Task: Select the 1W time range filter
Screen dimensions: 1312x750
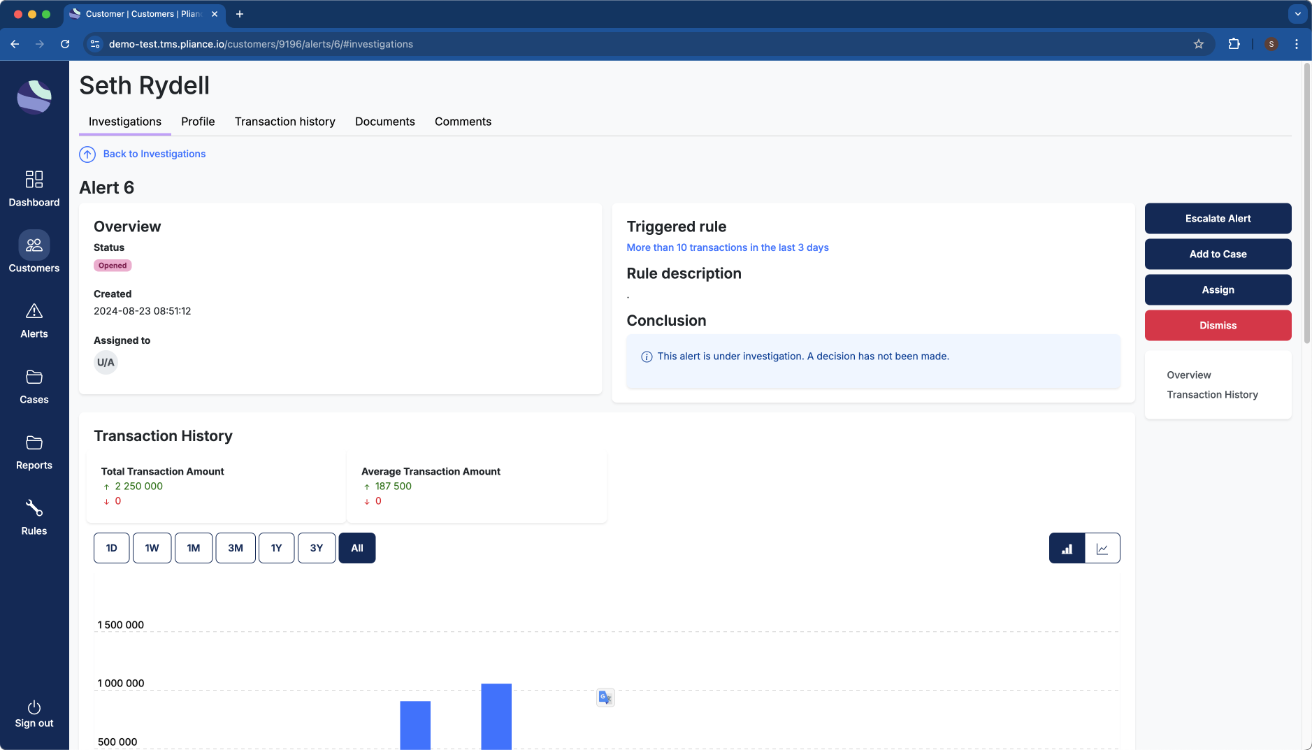Action: (152, 548)
